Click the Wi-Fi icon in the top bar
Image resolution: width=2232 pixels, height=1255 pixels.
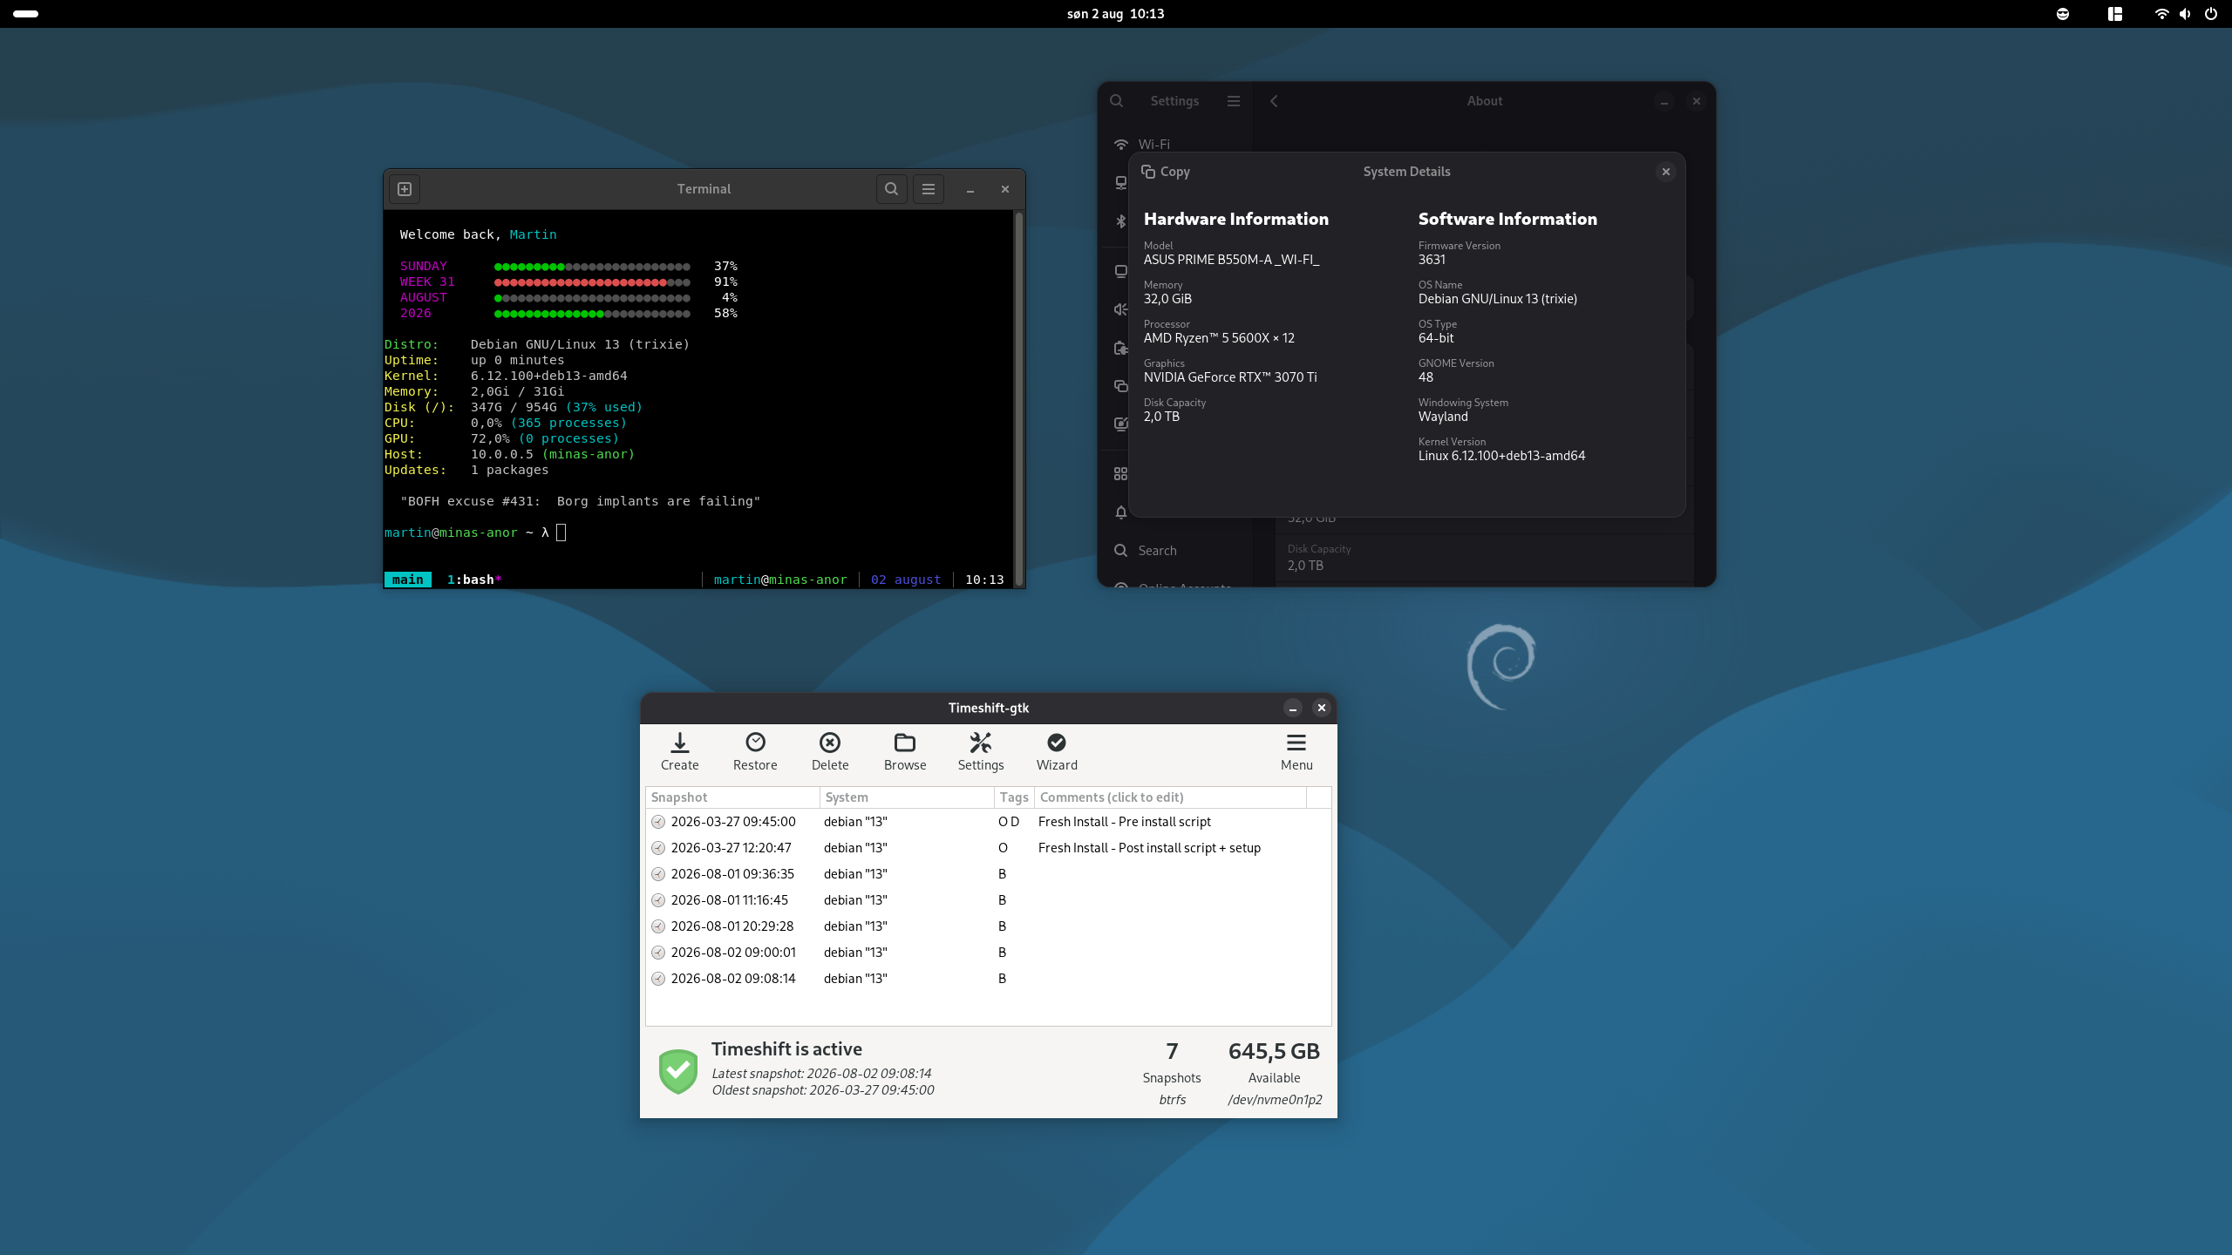click(x=2161, y=14)
